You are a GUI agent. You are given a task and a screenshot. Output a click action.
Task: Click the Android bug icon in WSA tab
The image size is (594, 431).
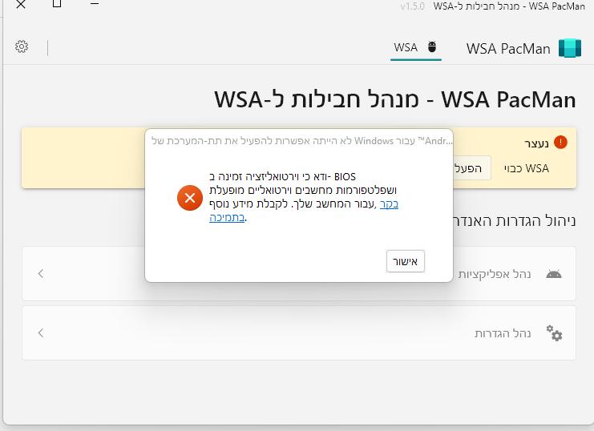pyautogui.click(x=432, y=47)
